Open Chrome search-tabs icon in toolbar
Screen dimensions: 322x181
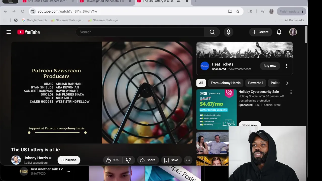pyautogui.click(x=250, y=11)
